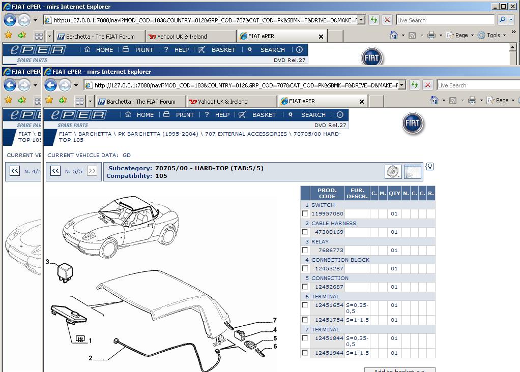Screen dimensions: 520x372
Task: Switch to Yahoo! UK & Ireland tab, front window
Action: tap(232, 101)
